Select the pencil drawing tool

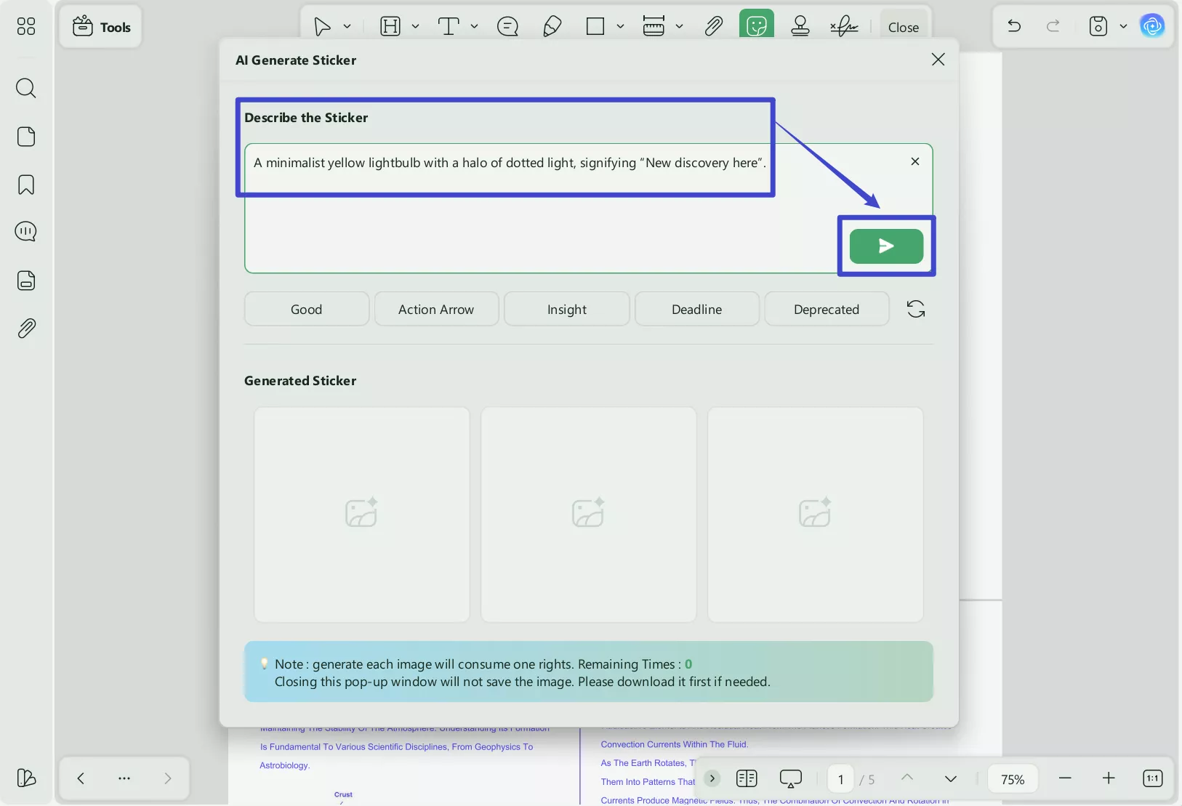(x=552, y=27)
